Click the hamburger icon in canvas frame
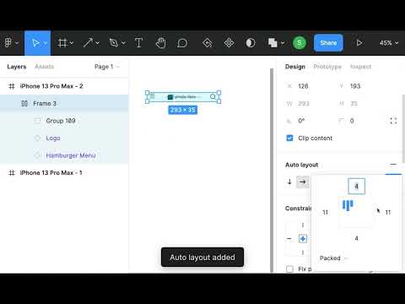 [x=153, y=96]
